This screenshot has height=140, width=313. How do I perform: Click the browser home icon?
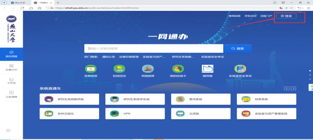31,8
